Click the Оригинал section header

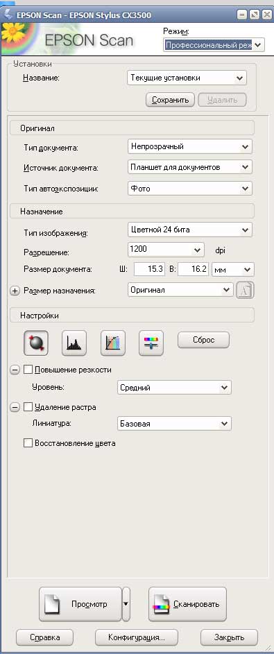coord(132,128)
